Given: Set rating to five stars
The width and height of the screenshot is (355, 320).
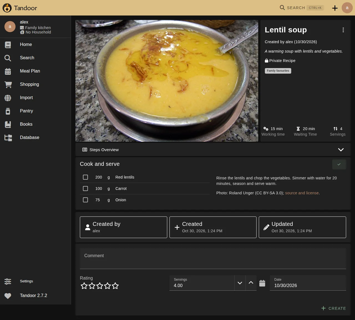Looking at the screenshot, I should tap(115, 286).
